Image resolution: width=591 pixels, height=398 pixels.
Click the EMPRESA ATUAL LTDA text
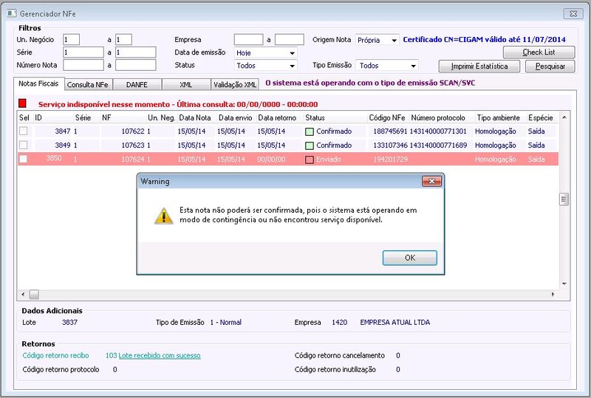[395, 322]
